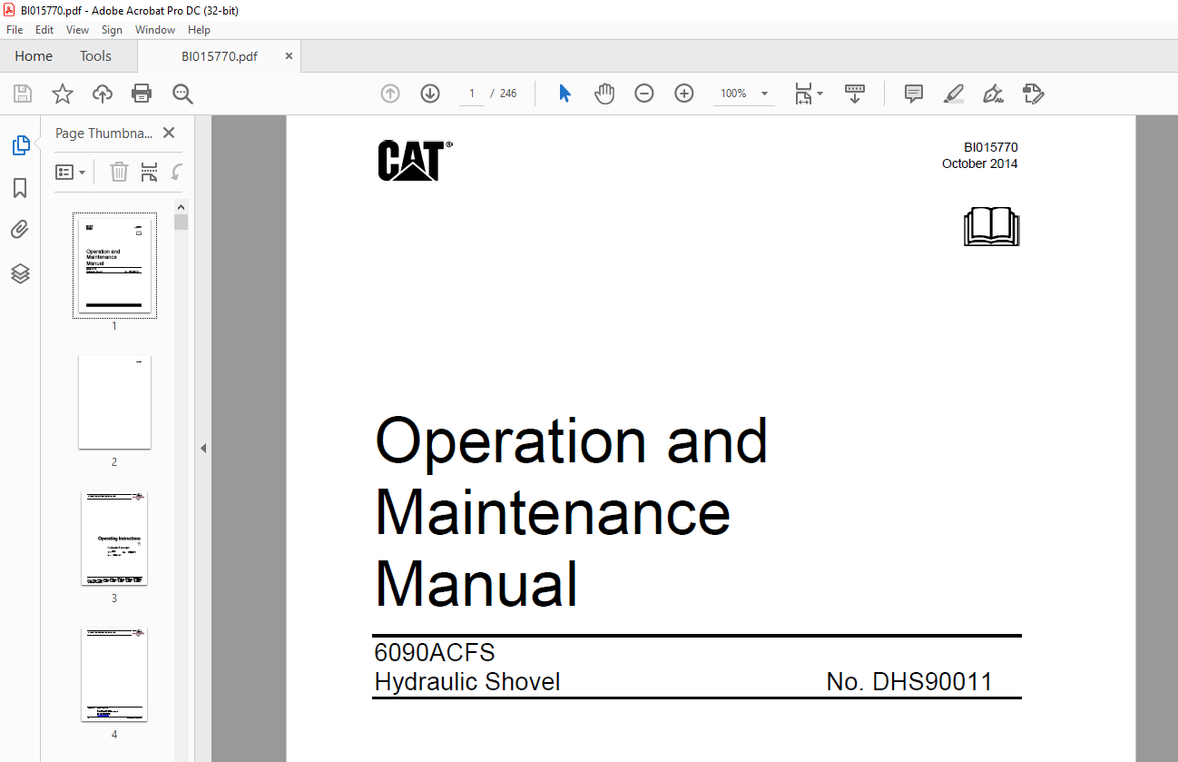Image resolution: width=1178 pixels, height=762 pixels.
Task: Open Bookmarks sidebar panel
Action: pos(20,188)
